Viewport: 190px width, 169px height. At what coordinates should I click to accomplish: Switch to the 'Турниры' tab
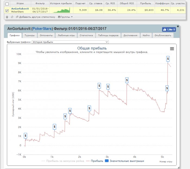[29, 36]
